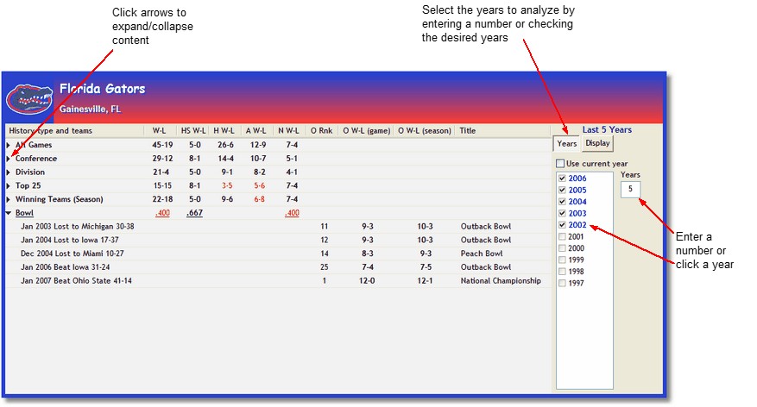
Task: Click the Peach Bowl title cell
Action: (x=482, y=254)
